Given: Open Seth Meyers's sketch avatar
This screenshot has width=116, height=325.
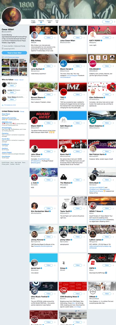Looking at the screenshot, I should [63, 121].
